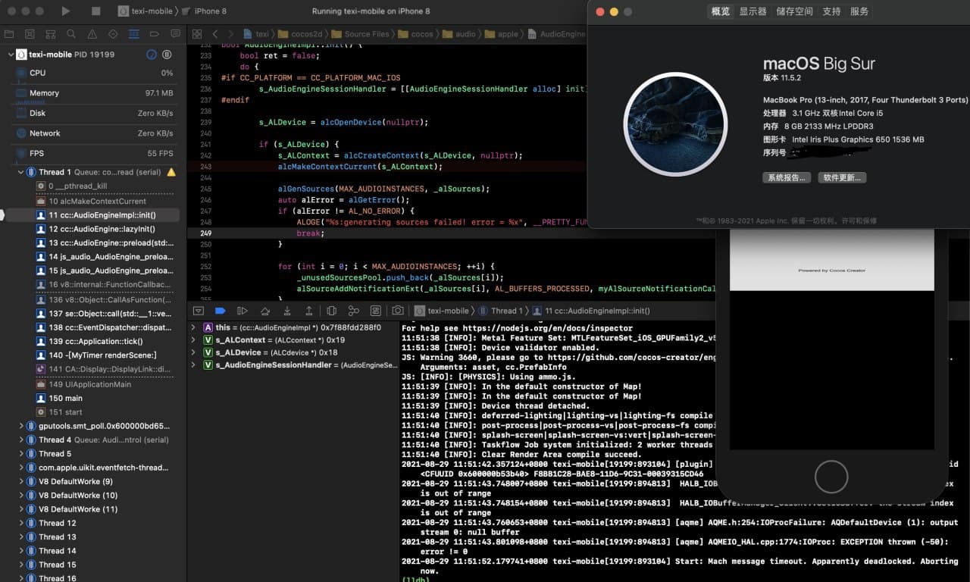Open the Disk gauge report
Viewport: 970px width, 582px height.
click(x=93, y=113)
